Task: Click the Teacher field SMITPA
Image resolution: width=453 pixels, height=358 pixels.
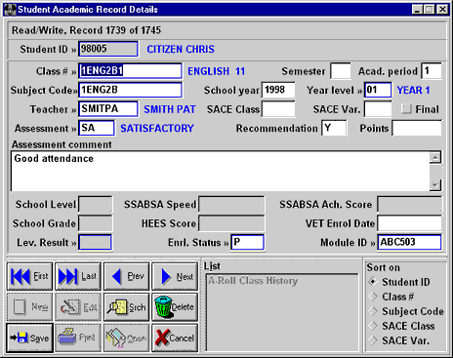Action: tap(108, 109)
